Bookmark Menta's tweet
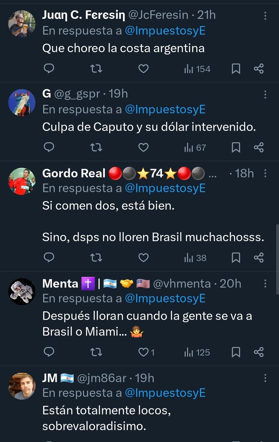Screen dimensions: 279x442 coord(236,352)
